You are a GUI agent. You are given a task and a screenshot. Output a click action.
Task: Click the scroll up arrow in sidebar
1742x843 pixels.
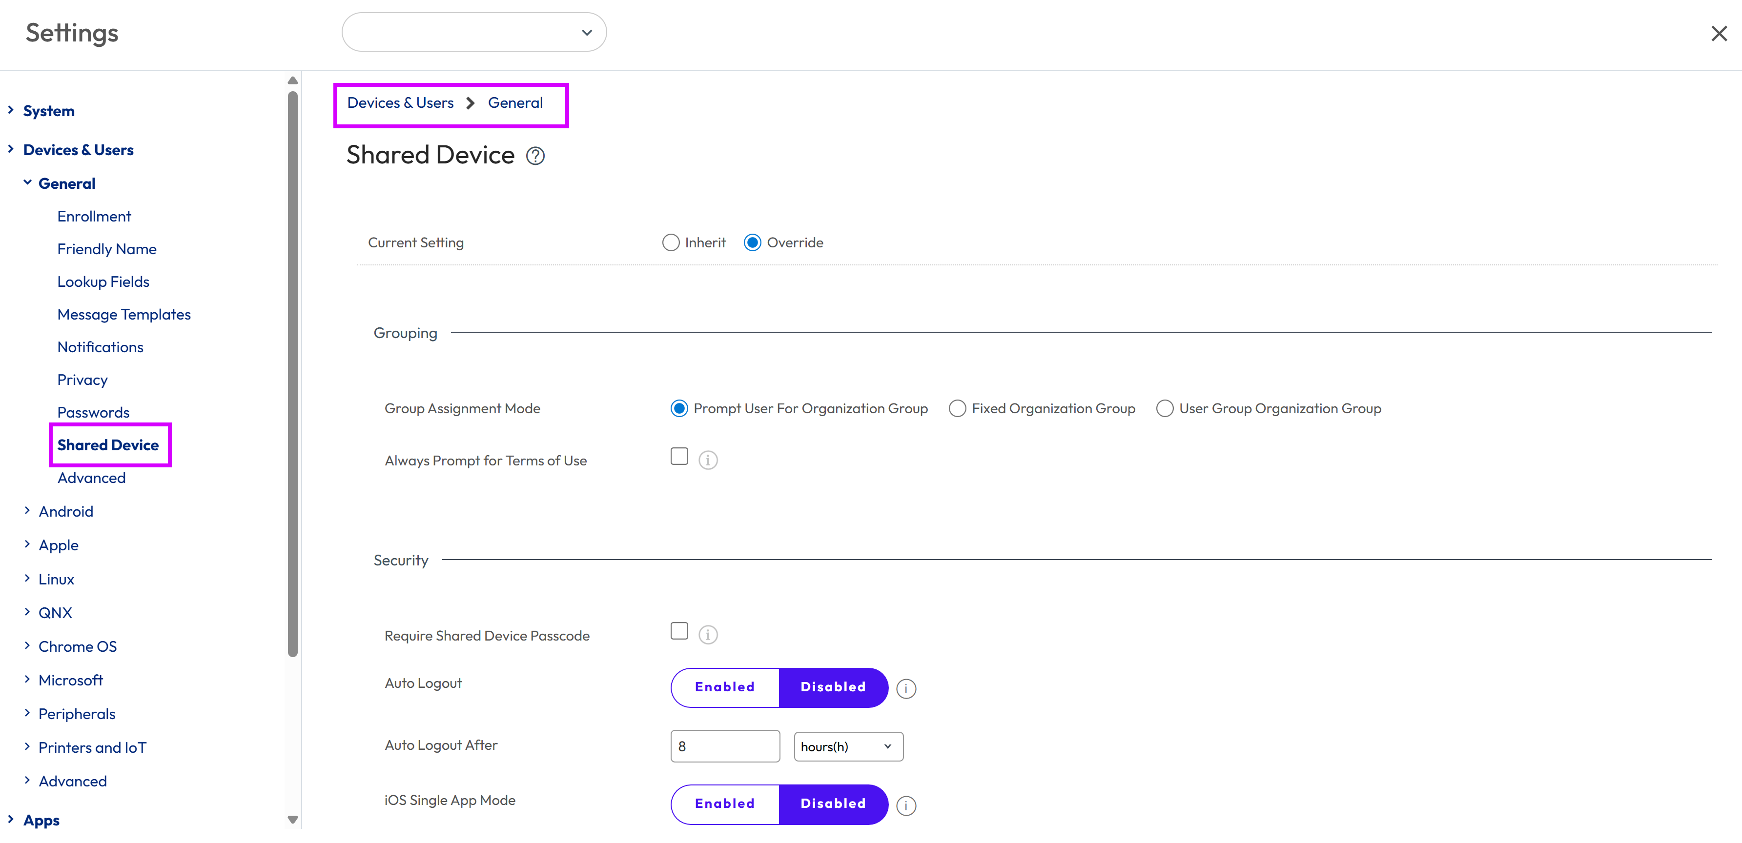[292, 80]
